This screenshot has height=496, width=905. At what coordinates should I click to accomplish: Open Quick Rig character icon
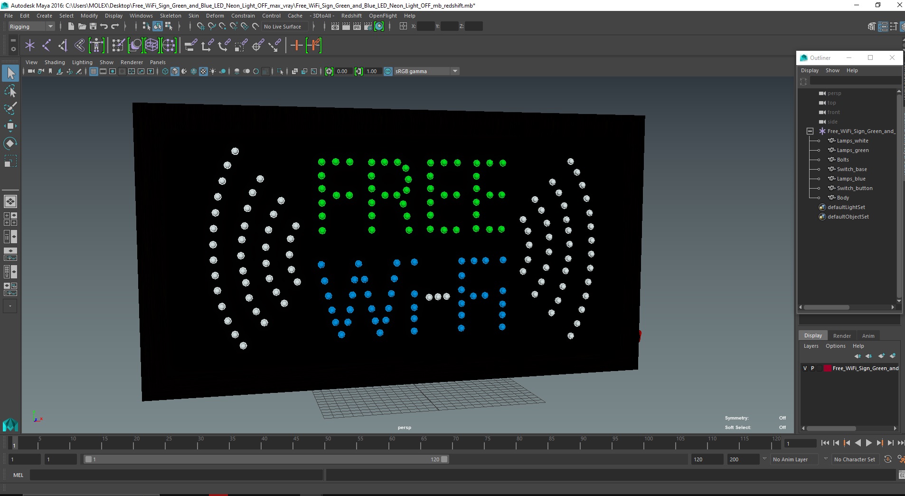96,46
